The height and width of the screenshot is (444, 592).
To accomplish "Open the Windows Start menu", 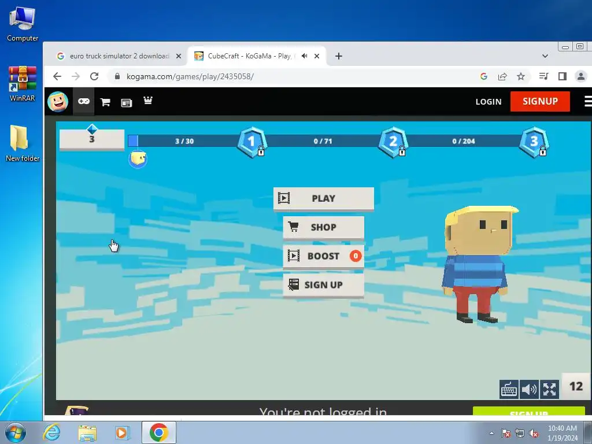I will pos(16,432).
